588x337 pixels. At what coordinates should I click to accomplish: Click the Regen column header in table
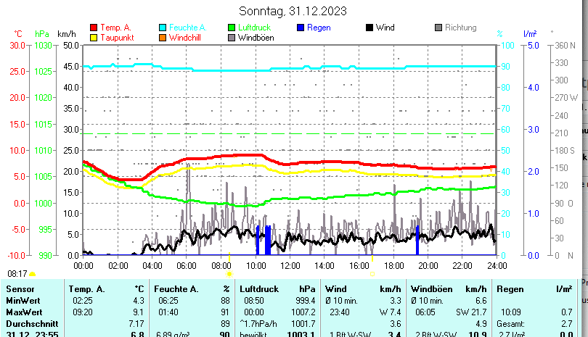(x=510, y=289)
